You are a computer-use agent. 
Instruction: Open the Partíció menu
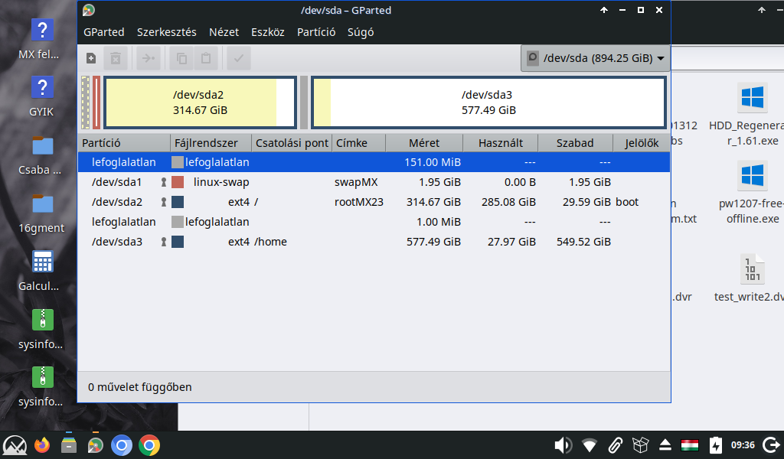pyautogui.click(x=316, y=32)
